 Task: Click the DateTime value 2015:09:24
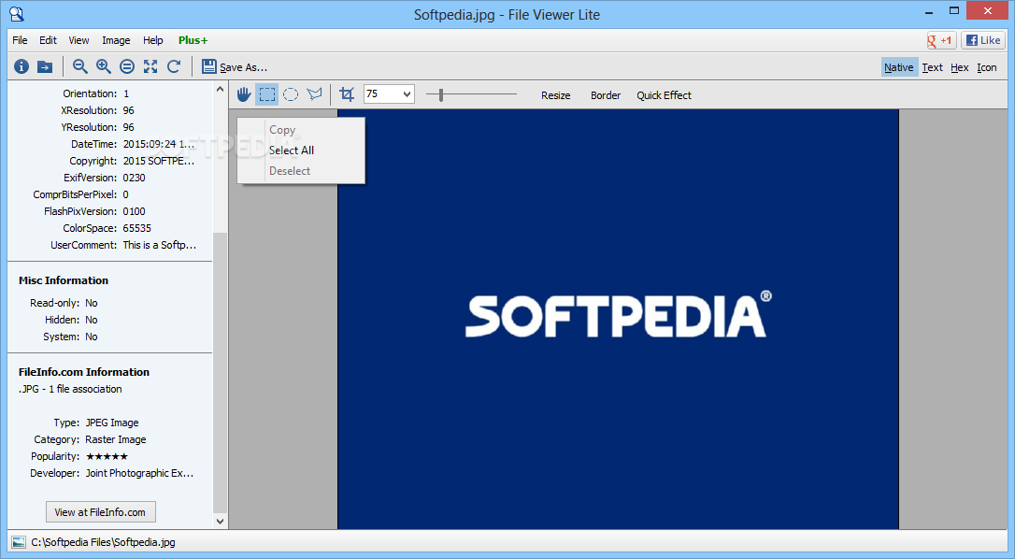(x=159, y=144)
